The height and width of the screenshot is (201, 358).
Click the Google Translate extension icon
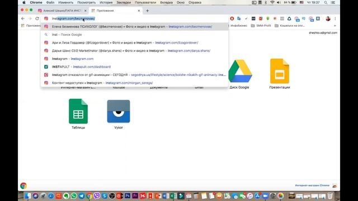pos(239,18)
